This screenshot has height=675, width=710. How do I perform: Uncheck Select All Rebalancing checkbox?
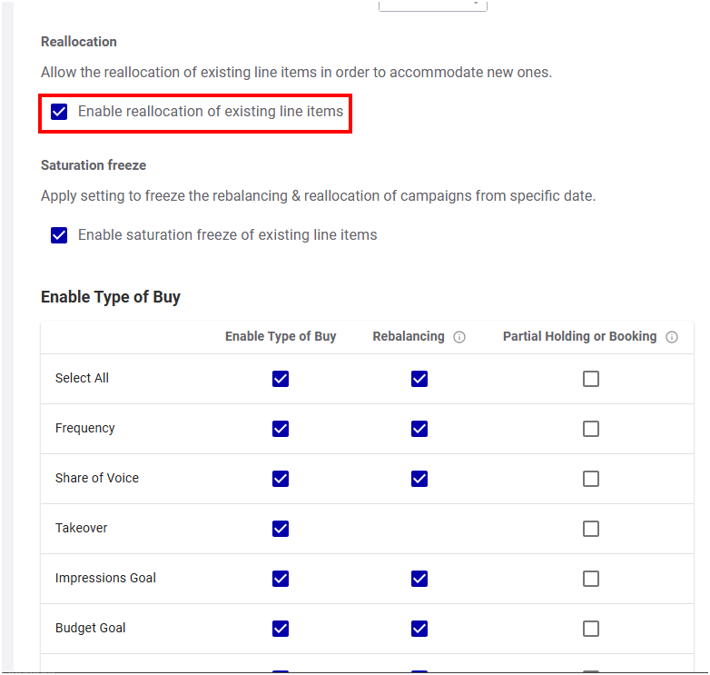point(419,379)
